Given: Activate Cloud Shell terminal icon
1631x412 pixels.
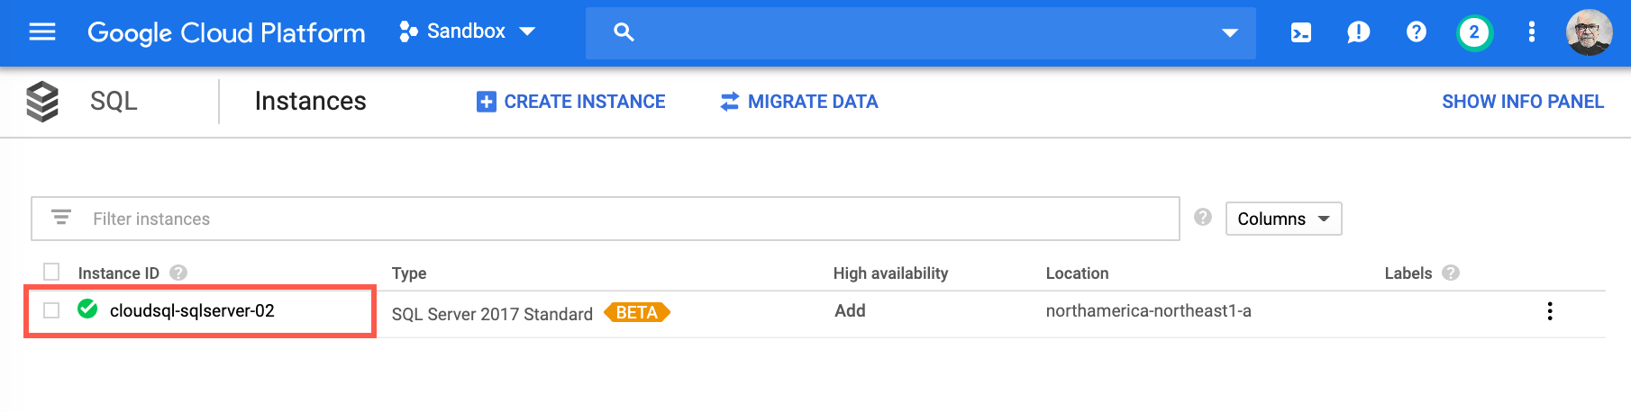Looking at the screenshot, I should click(x=1300, y=32).
